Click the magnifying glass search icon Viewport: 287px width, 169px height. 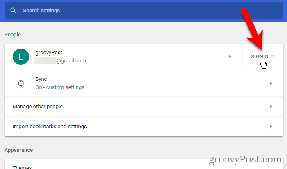tap(13, 11)
